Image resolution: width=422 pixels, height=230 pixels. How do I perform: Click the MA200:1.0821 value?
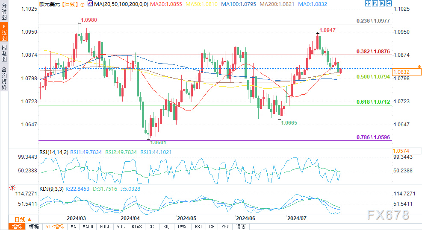click(x=277, y=4)
